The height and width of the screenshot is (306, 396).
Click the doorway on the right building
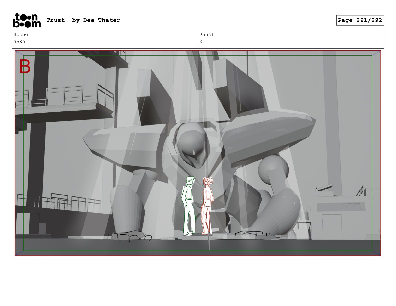click(332, 226)
